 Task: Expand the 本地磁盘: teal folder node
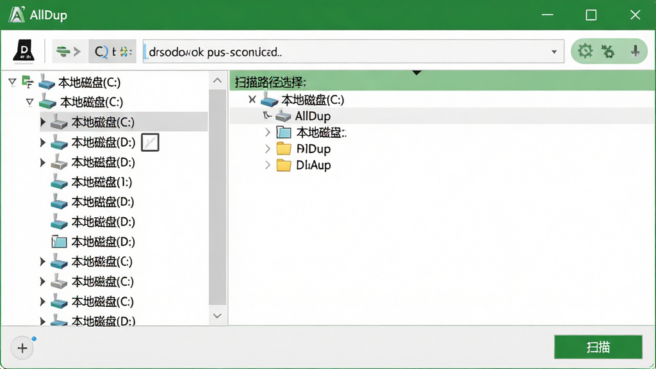point(268,132)
